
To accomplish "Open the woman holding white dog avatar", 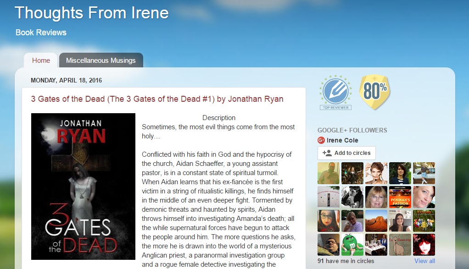I will coord(352,221).
